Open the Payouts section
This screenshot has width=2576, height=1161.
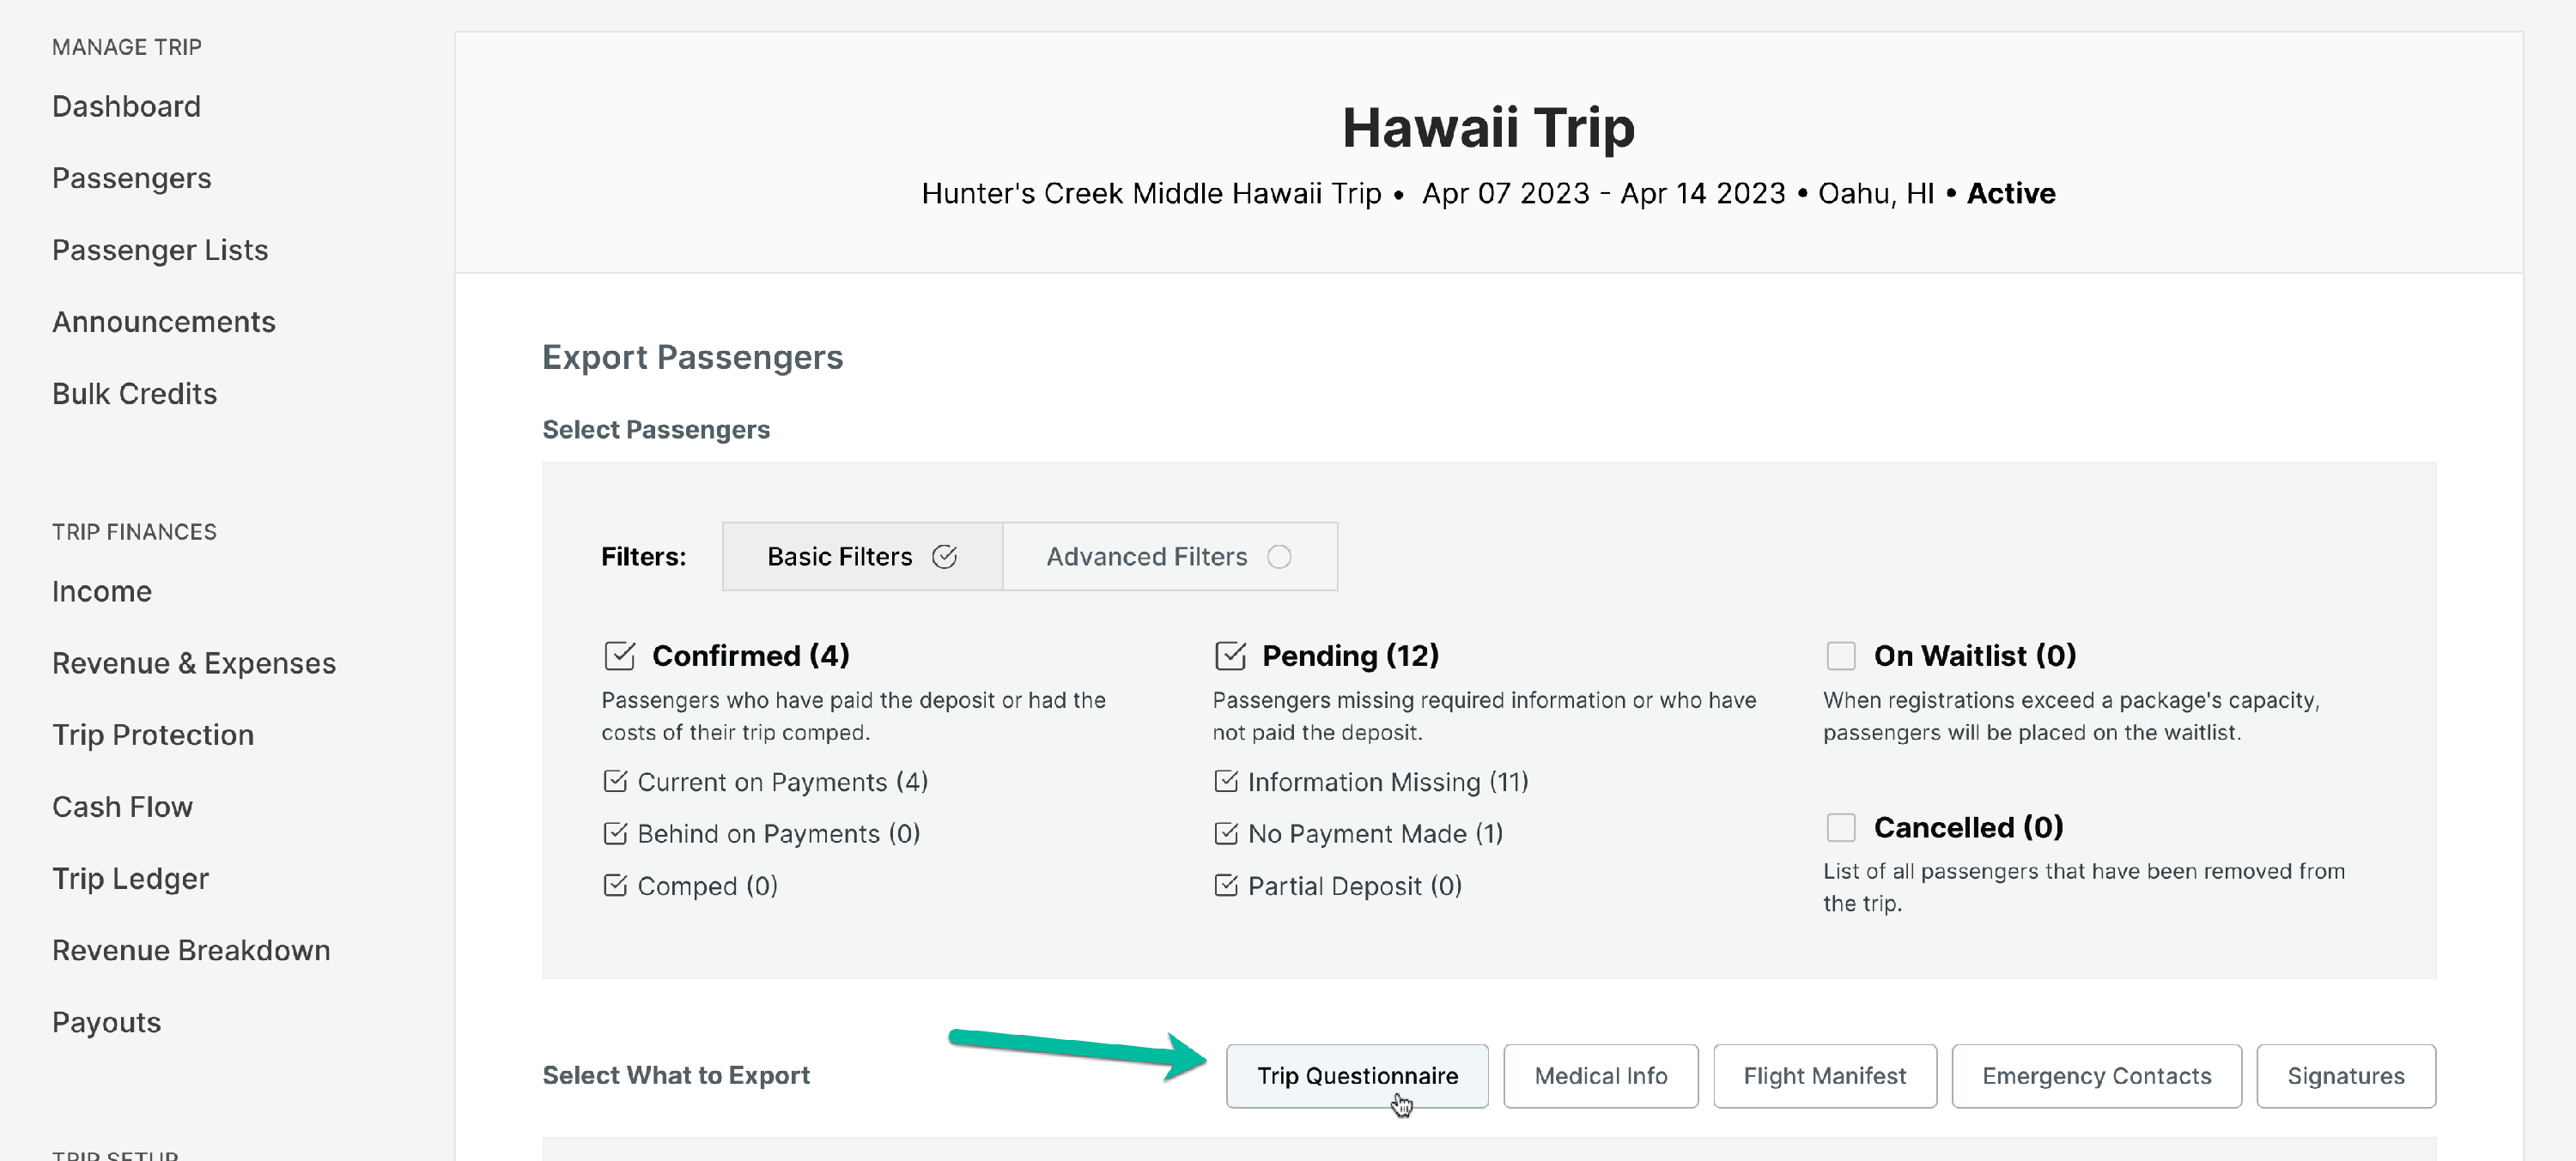point(106,1022)
